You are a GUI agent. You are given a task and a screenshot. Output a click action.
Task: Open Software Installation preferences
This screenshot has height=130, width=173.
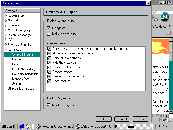tap(25, 74)
